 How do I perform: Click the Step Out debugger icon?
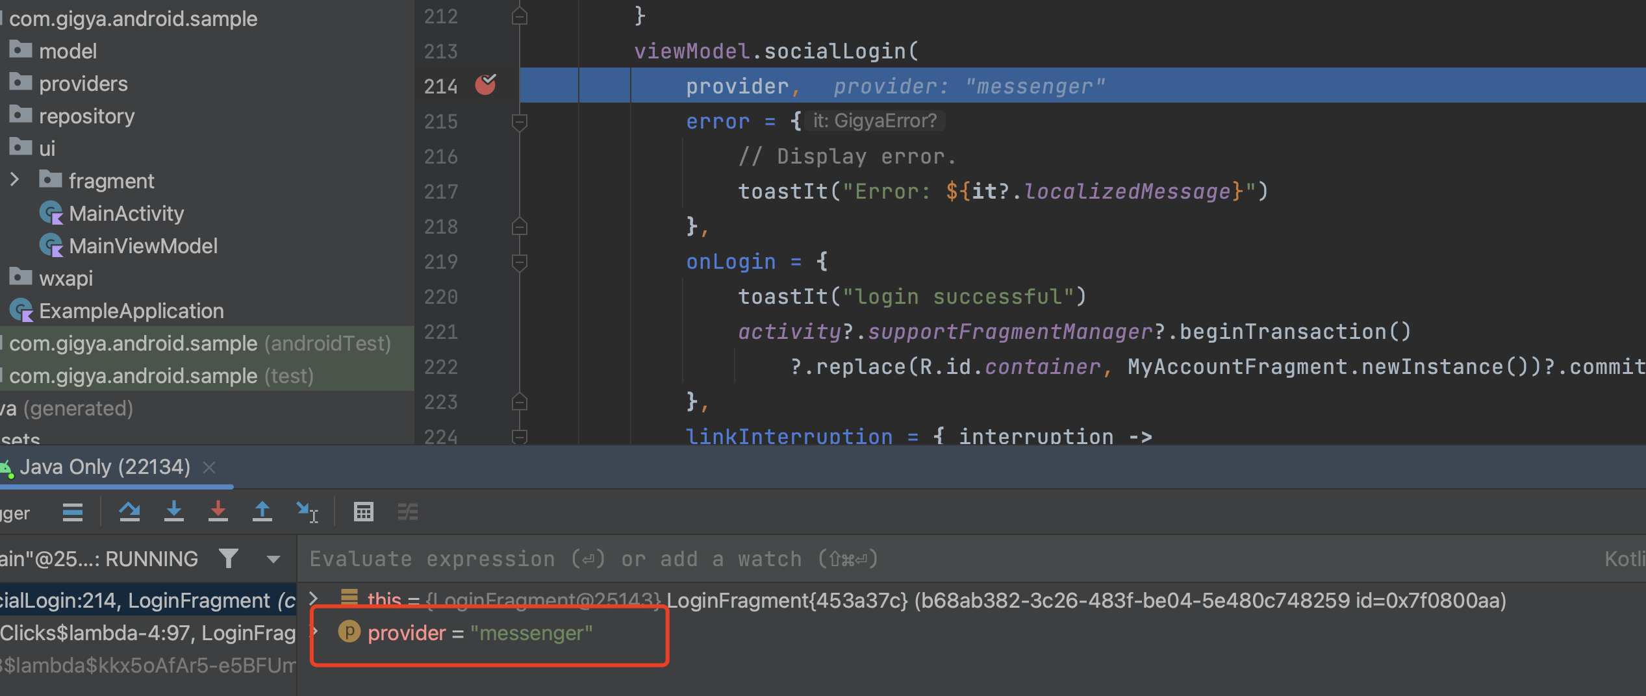click(262, 512)
